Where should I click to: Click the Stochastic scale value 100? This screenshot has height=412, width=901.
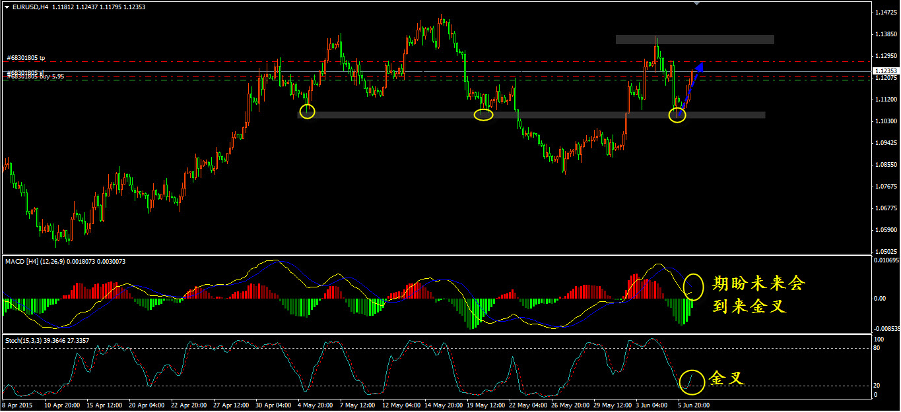click(x=879, y=339)
